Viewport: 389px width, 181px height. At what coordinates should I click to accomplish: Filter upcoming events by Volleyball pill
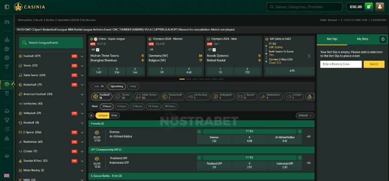[x=223, y=97]
